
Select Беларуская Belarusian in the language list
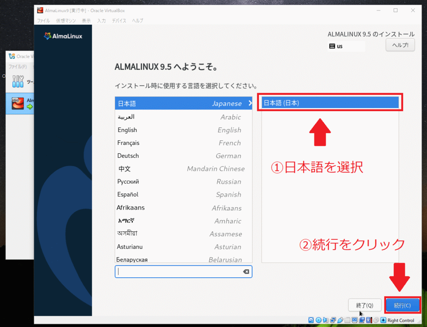point(183,259)
